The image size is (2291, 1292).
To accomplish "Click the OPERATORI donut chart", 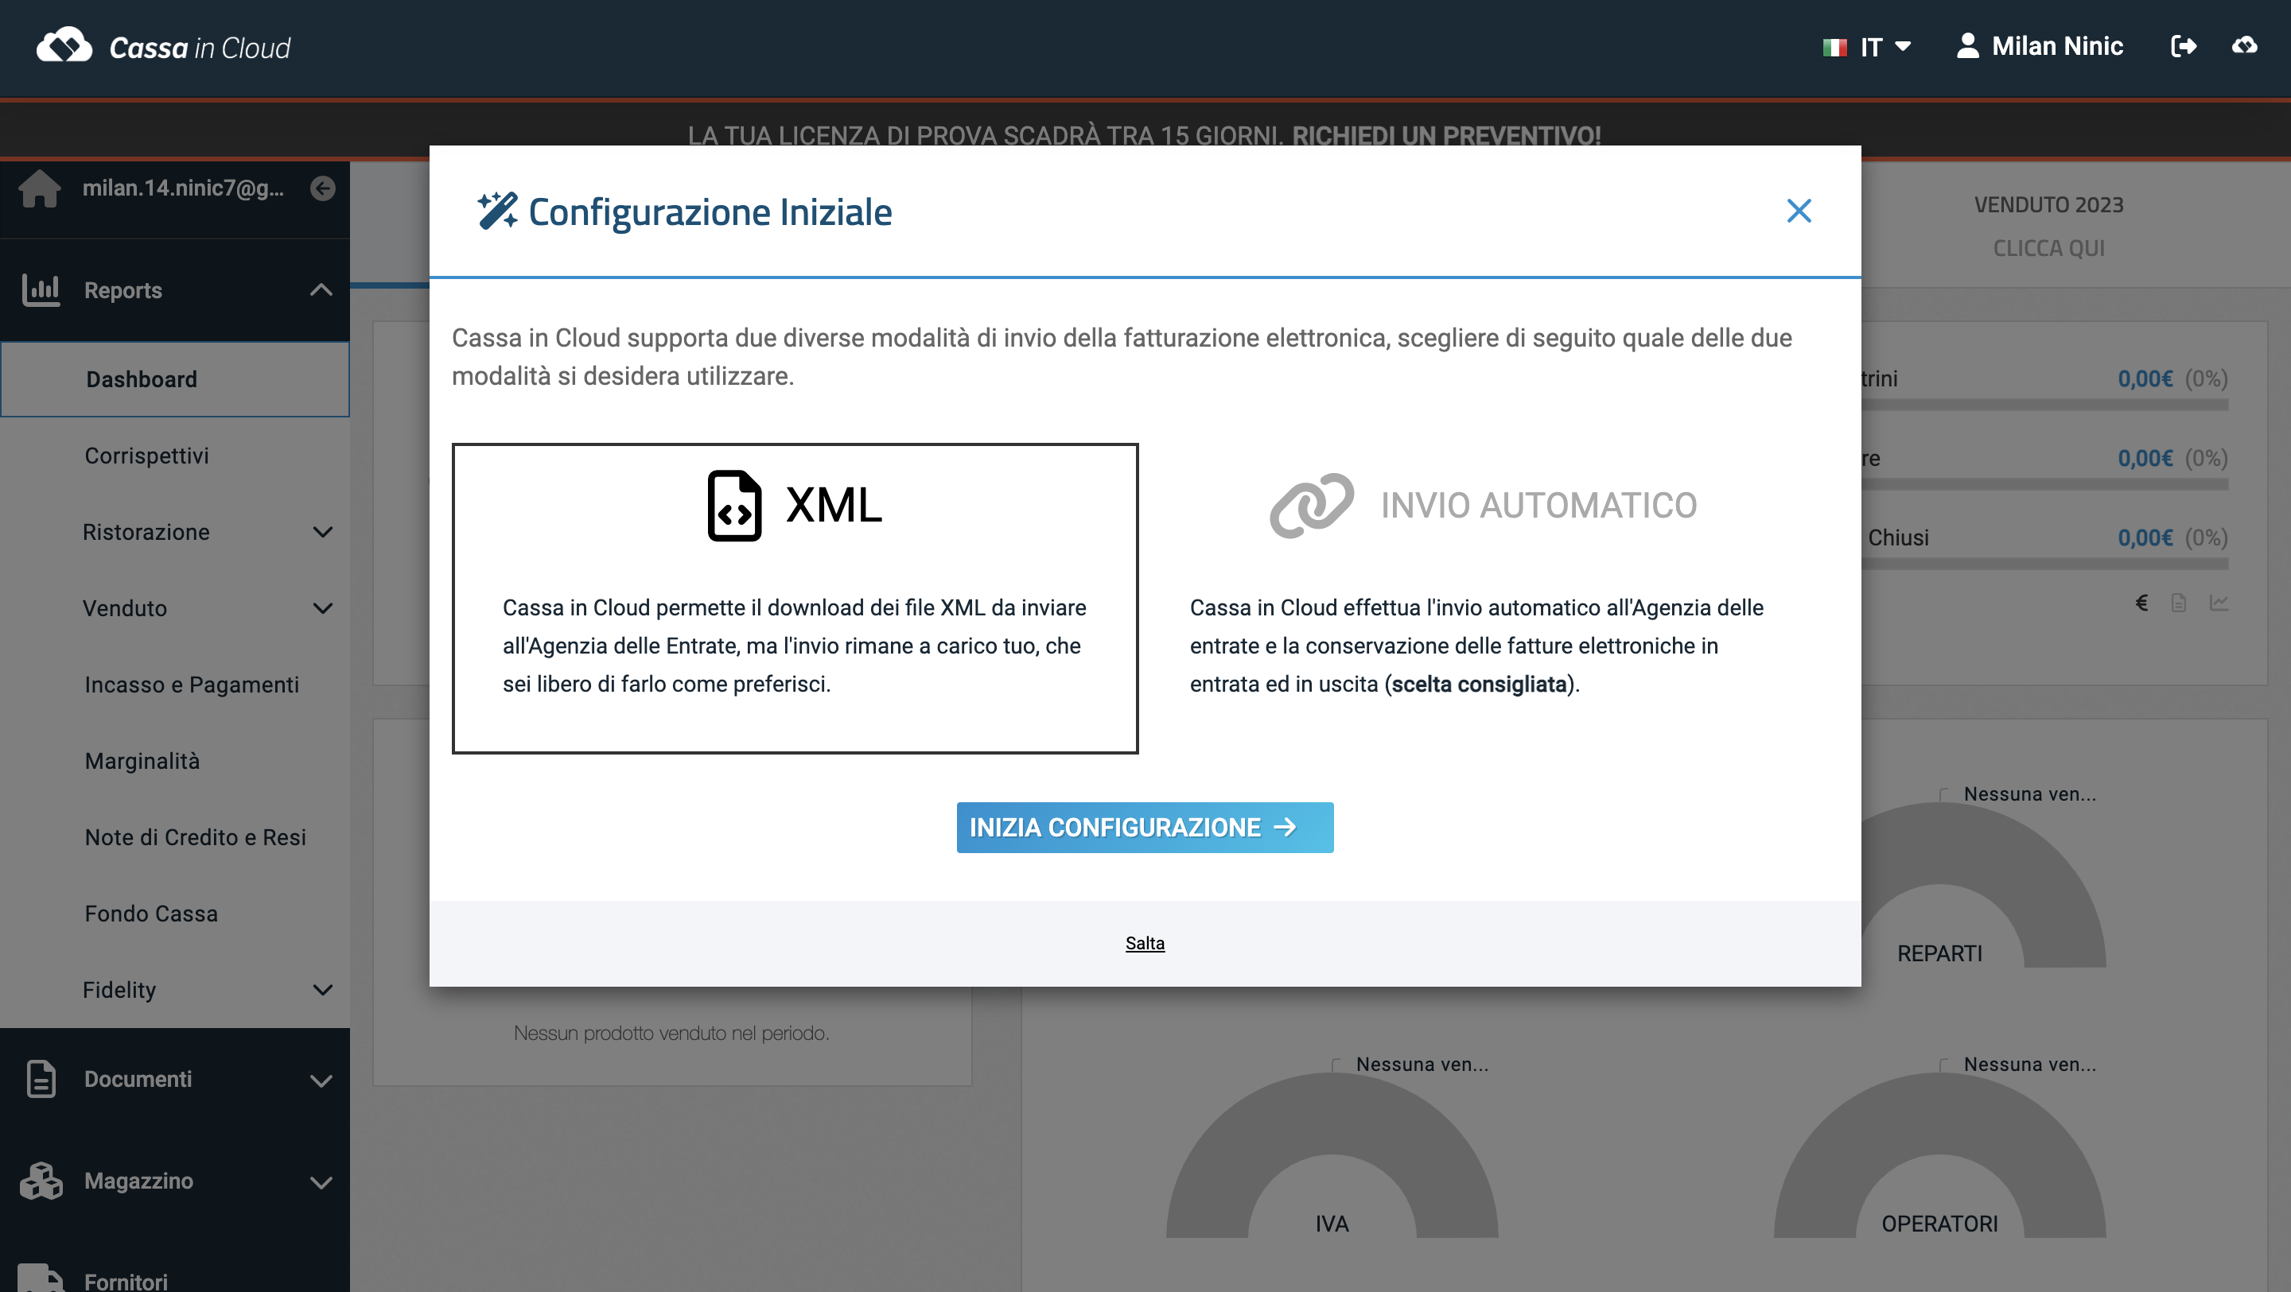I will pyautogui.click(x=1939, y=1154).
